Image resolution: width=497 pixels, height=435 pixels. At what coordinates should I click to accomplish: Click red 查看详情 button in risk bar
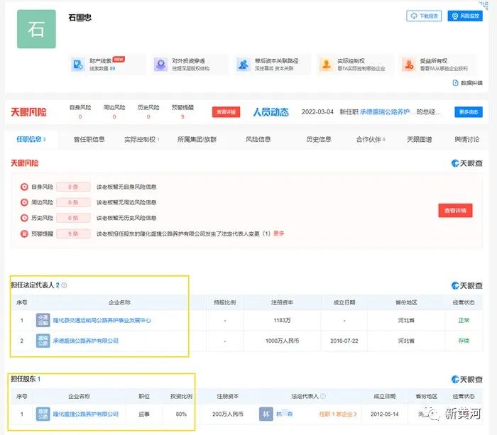click(x=226, y=112)
